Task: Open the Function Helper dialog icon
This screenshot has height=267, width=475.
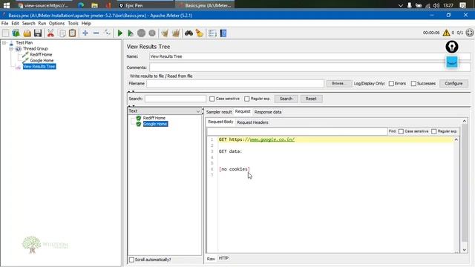Action: coord(212,33)
